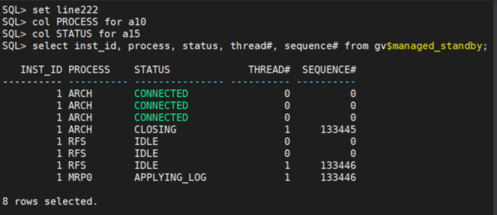This screenshot has height=215, width=497.
Task: Click the last IDLE status value
Action: coord(146,166)
